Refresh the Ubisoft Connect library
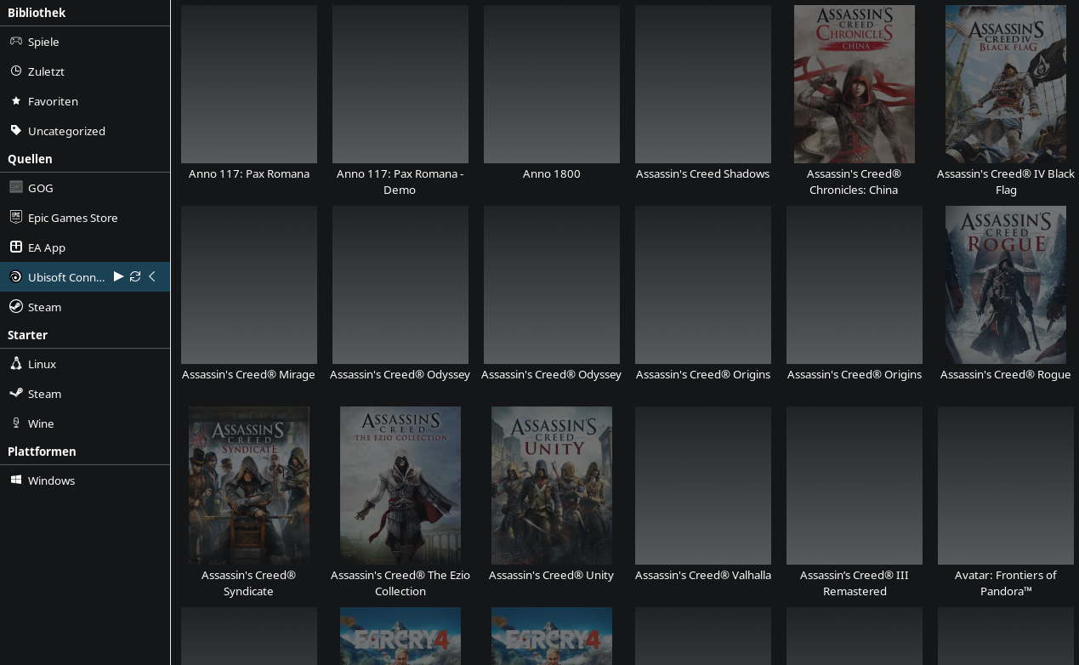This screenshot has height=665, width=1079. coord(135,276)
